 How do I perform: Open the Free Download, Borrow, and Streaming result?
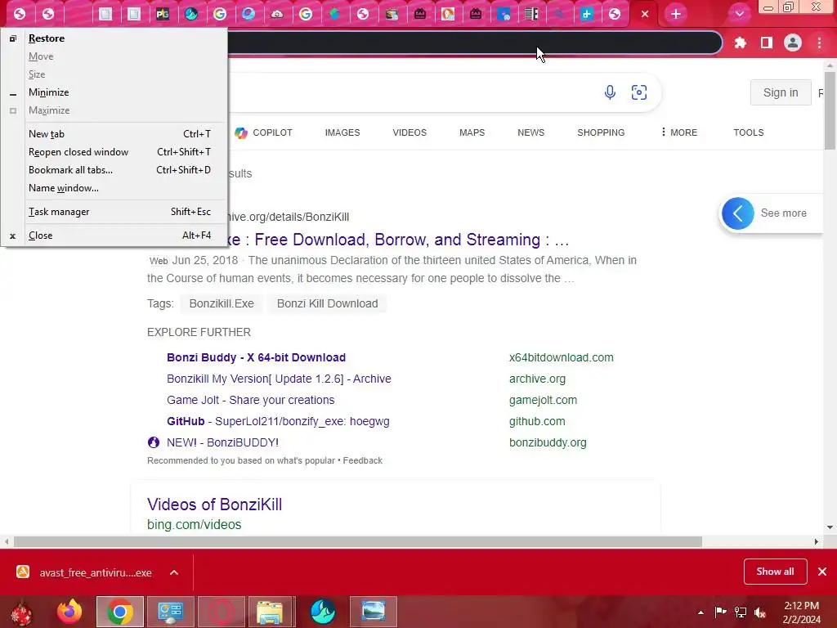tap(399, 240)
